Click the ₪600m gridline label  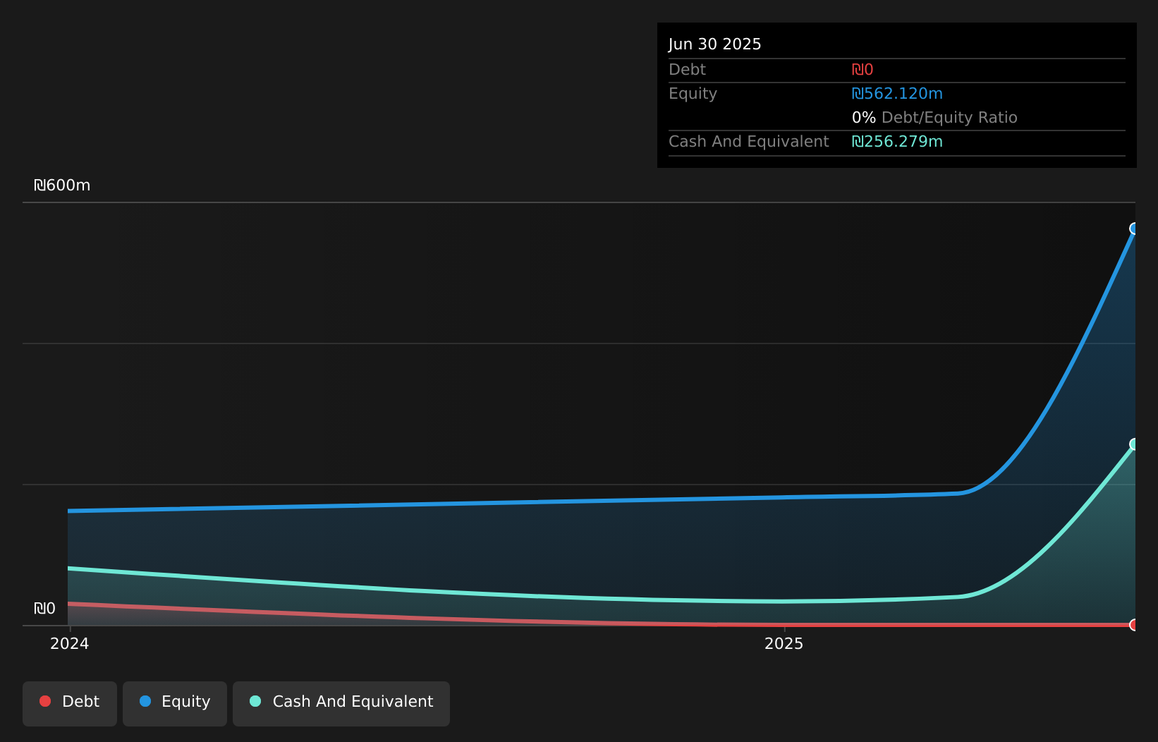pyautogui.click(x=62, y=185)
